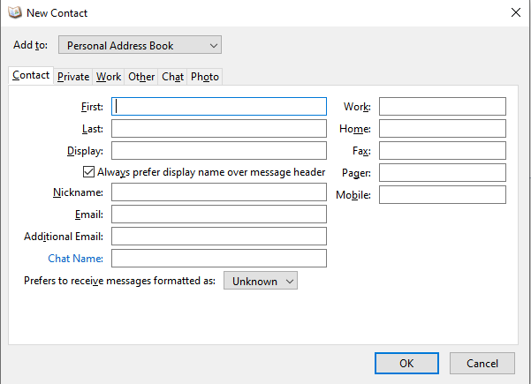The height and width of the screenshot is (384, 531).
Task: Click the Nickname input field
Action: tap(219, 192)
